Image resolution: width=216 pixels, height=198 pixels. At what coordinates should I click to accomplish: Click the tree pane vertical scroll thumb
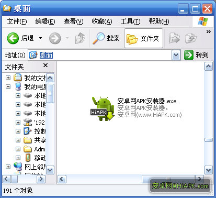50,94
